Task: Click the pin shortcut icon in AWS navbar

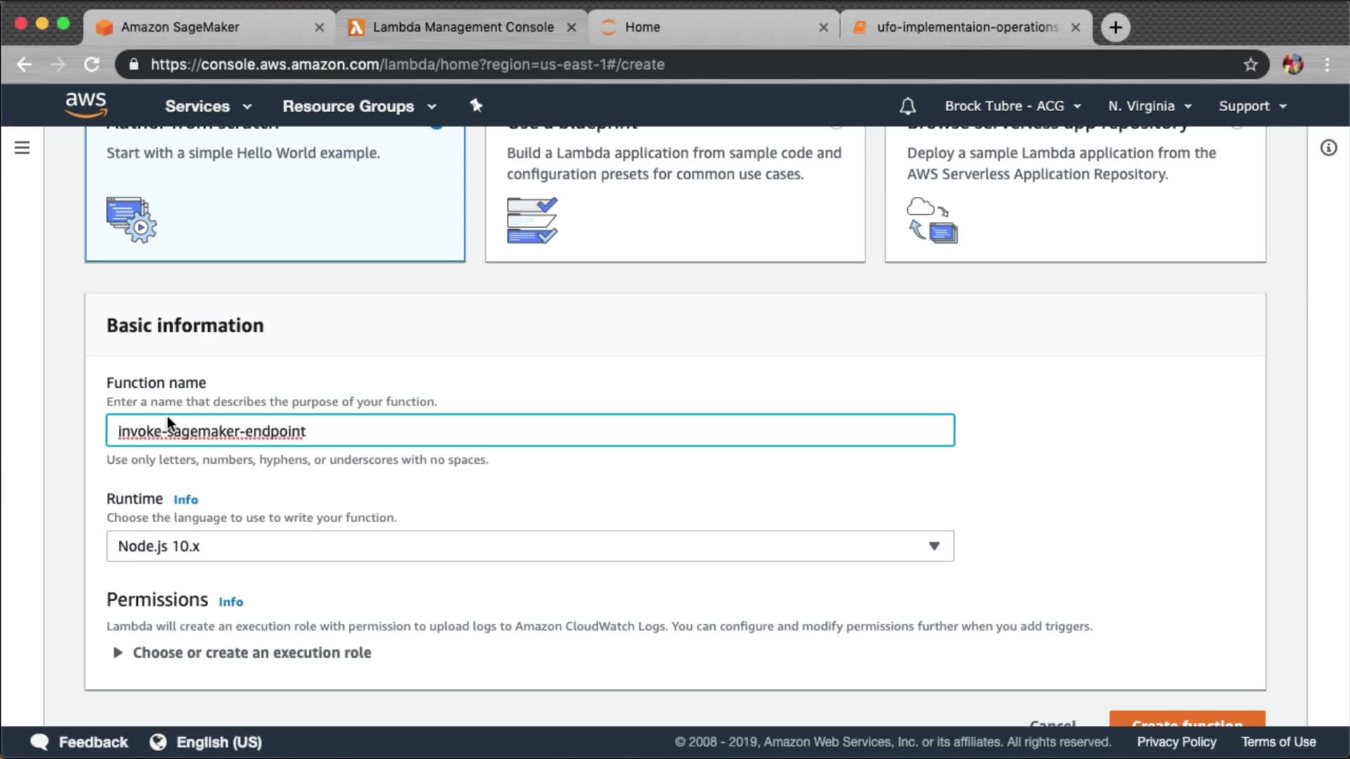Action: 476,105
